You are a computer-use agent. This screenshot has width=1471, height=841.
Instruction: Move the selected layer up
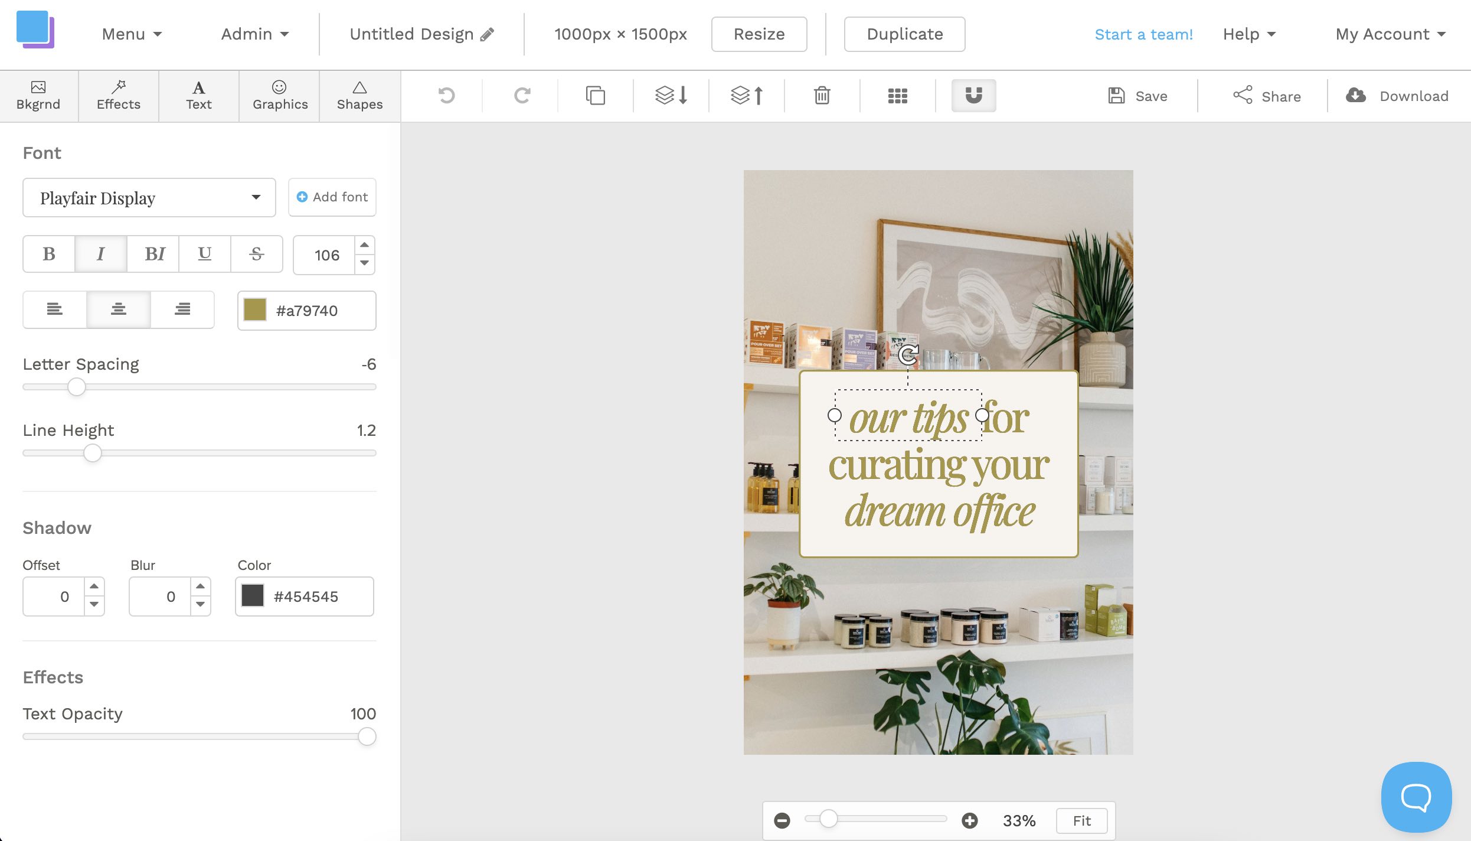pyautogui.click(x=746, y=95)
